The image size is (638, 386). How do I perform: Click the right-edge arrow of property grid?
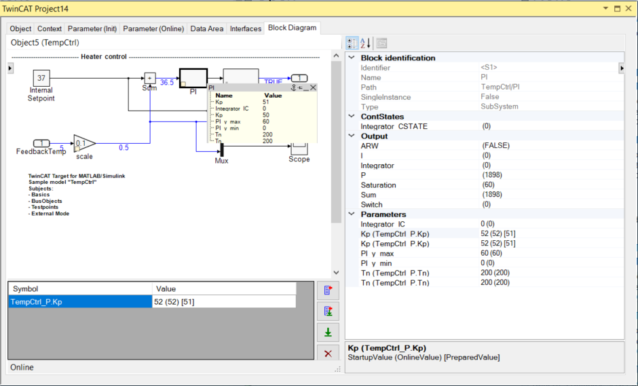pyautogui.click(x=621, y=68)
